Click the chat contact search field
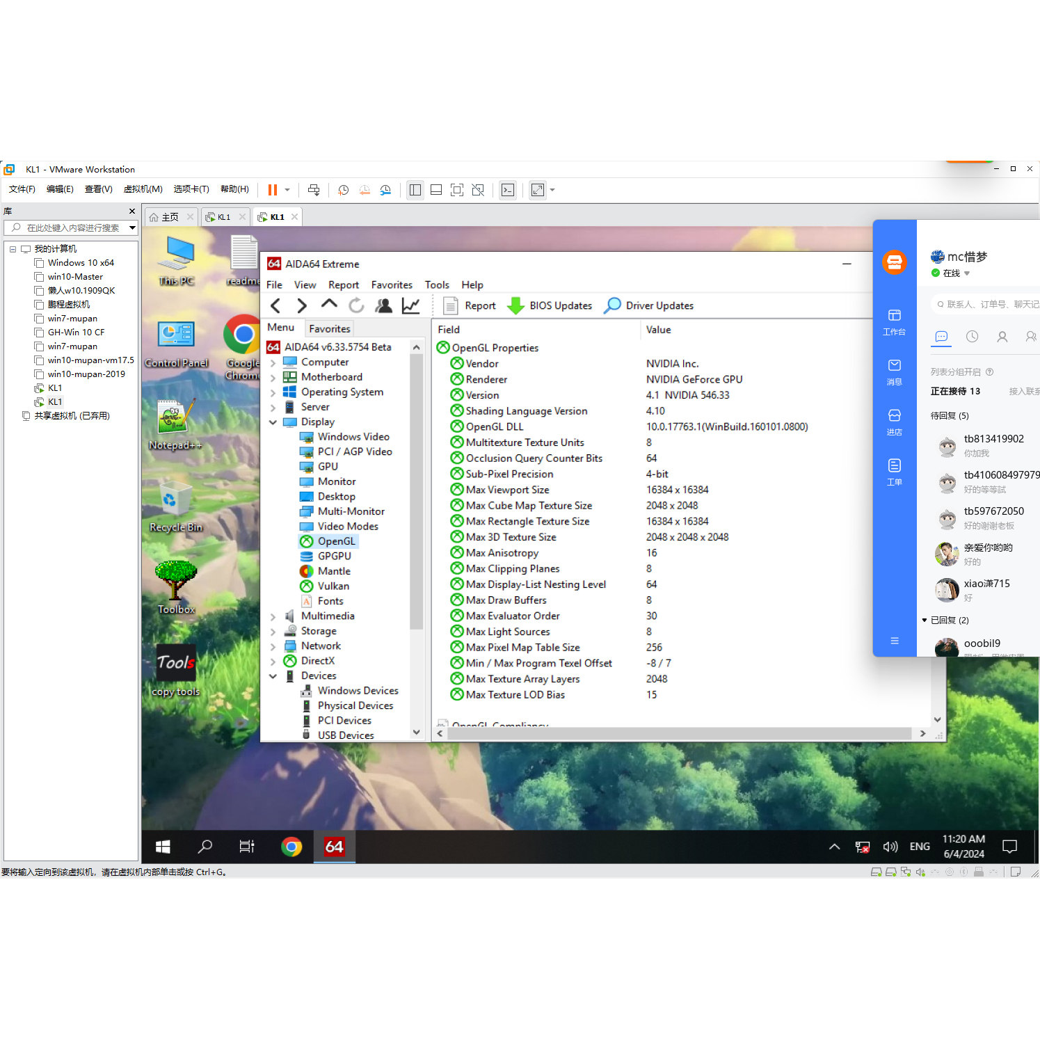1040x1040 pixels. pos(986,304)
